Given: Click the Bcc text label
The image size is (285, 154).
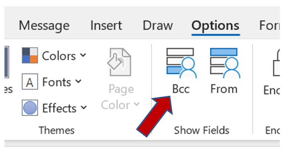Looking at the screenshot, I should tap(181, 89).
